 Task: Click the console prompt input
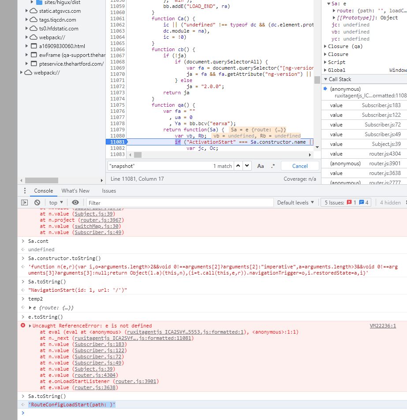pos(214,413)
